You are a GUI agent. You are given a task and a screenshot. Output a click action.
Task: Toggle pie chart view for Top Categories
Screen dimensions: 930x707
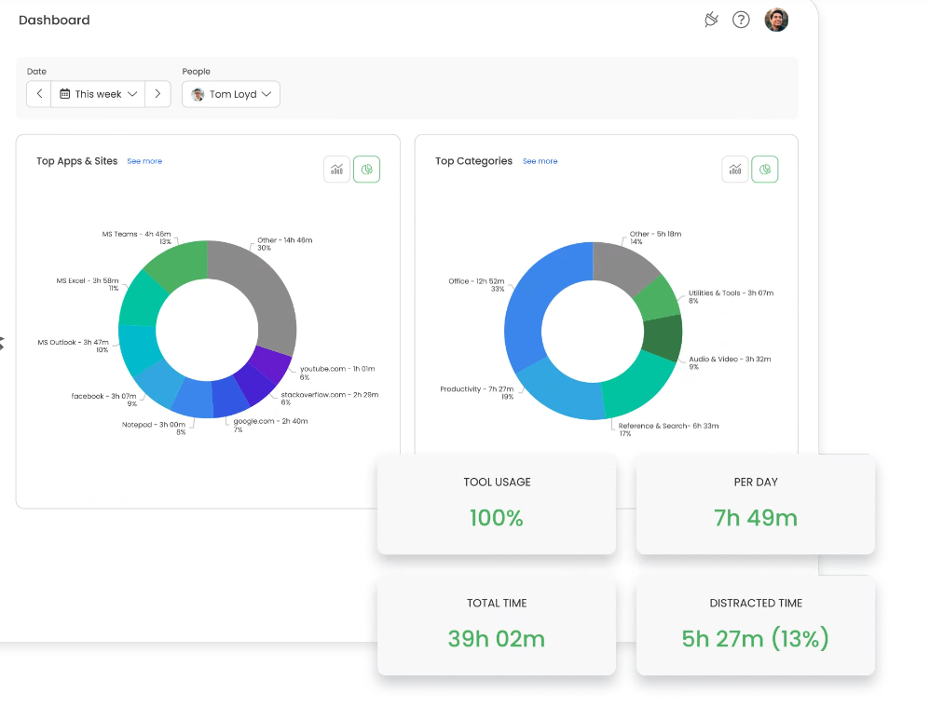coord(764,169)
